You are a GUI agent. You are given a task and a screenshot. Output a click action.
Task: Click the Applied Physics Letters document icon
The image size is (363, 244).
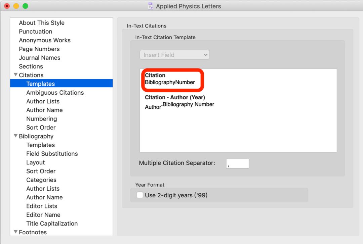click(x=151, y=6)
